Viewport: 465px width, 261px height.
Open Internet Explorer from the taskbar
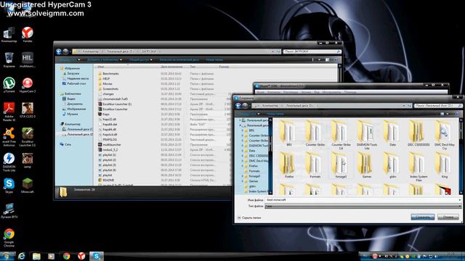(x=21, y=256)
